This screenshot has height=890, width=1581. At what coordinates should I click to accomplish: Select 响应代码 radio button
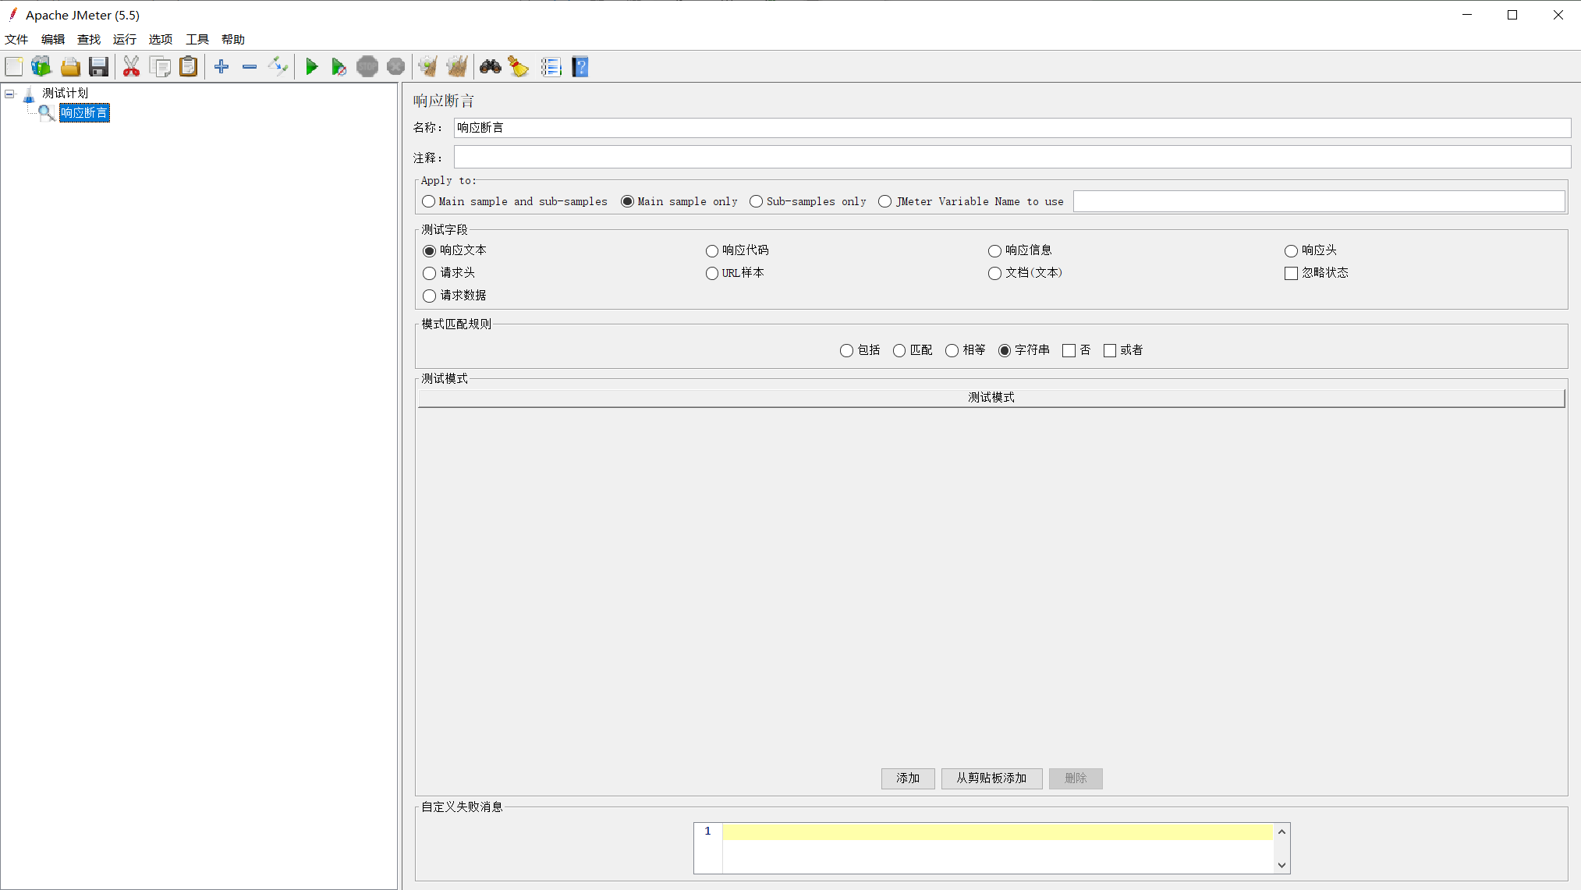[711, 251]
